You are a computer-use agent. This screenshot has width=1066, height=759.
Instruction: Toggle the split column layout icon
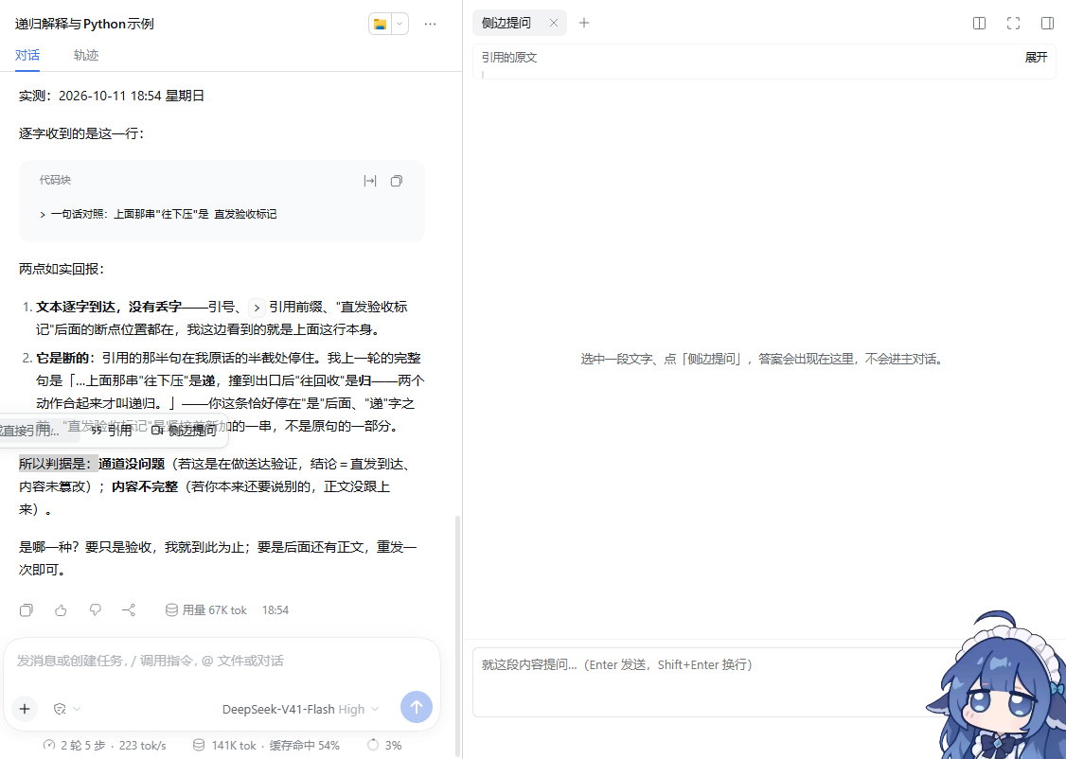click(x=979, y=23)
